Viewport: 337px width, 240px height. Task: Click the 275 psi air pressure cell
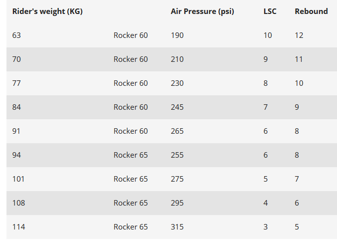click(x=177, y=179)
